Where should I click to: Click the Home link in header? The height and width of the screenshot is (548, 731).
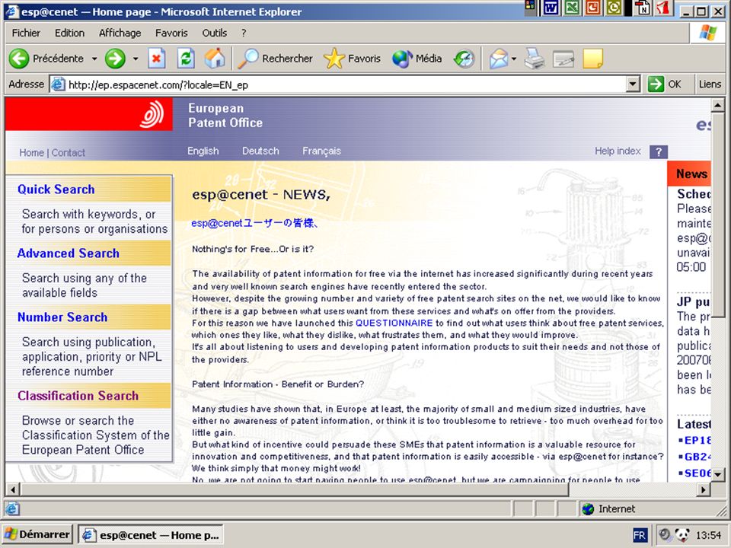[x=31, y=152]
